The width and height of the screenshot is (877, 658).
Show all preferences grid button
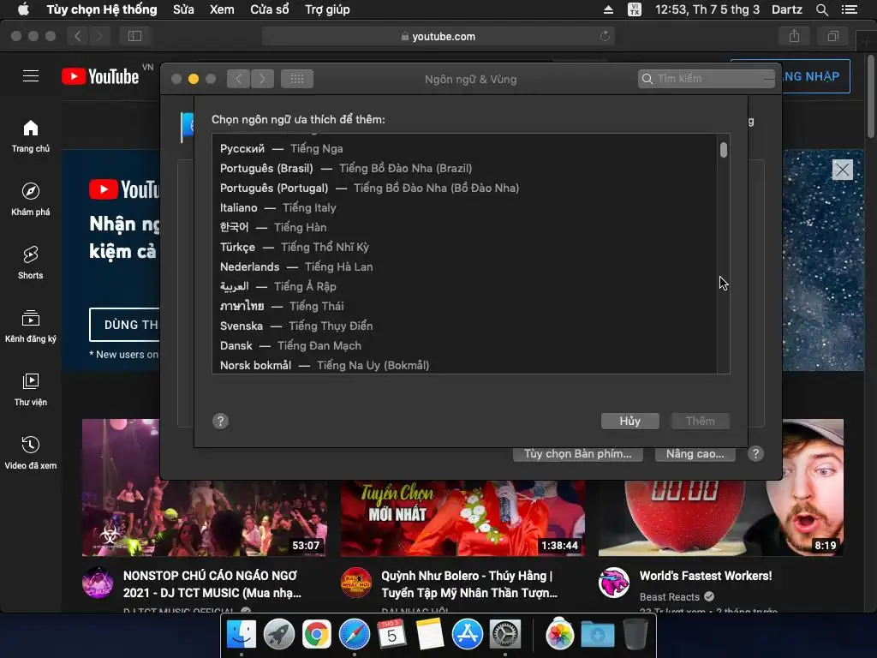[297, 79]
